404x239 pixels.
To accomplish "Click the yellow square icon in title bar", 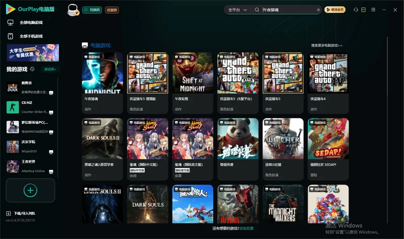I will pos(364,10).
